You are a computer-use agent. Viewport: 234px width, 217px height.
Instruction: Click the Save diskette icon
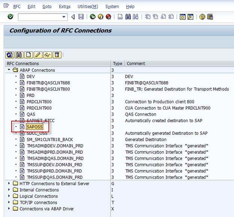(81, 17)
